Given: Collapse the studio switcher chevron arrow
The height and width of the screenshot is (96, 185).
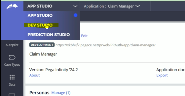Looking at the screenshot, I should (x=75, y=6).
